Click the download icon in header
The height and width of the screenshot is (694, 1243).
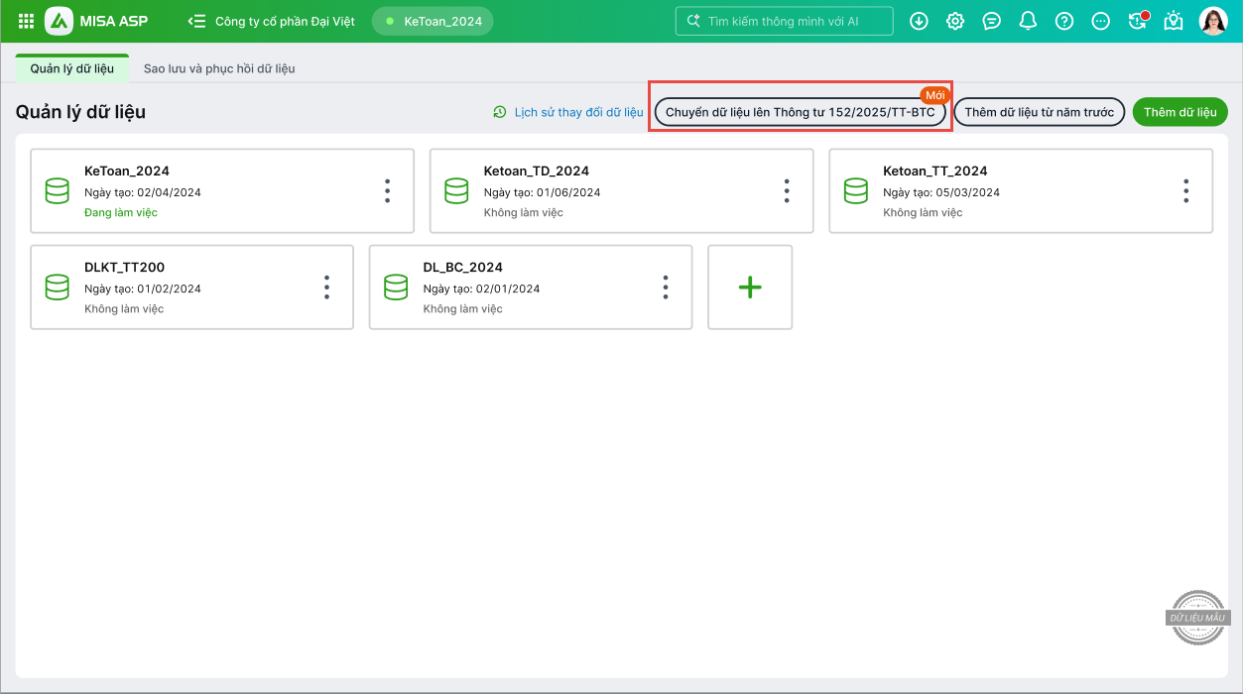click(x=919, y=21)
